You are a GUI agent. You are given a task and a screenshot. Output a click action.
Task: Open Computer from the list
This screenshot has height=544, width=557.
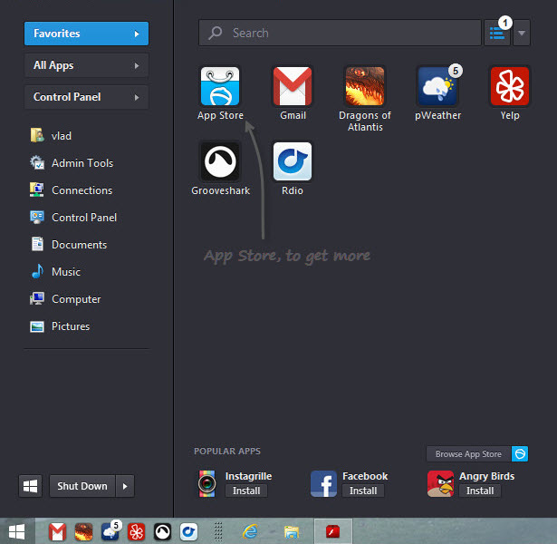pos(65,299)
